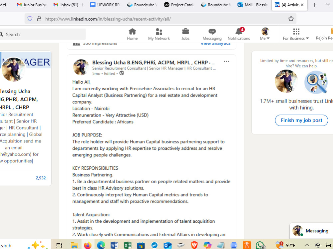The width and height of the screenshot is (333, 249).
Task: Click the hiring magnifier illustration in the ad
Action: [316, 82]
